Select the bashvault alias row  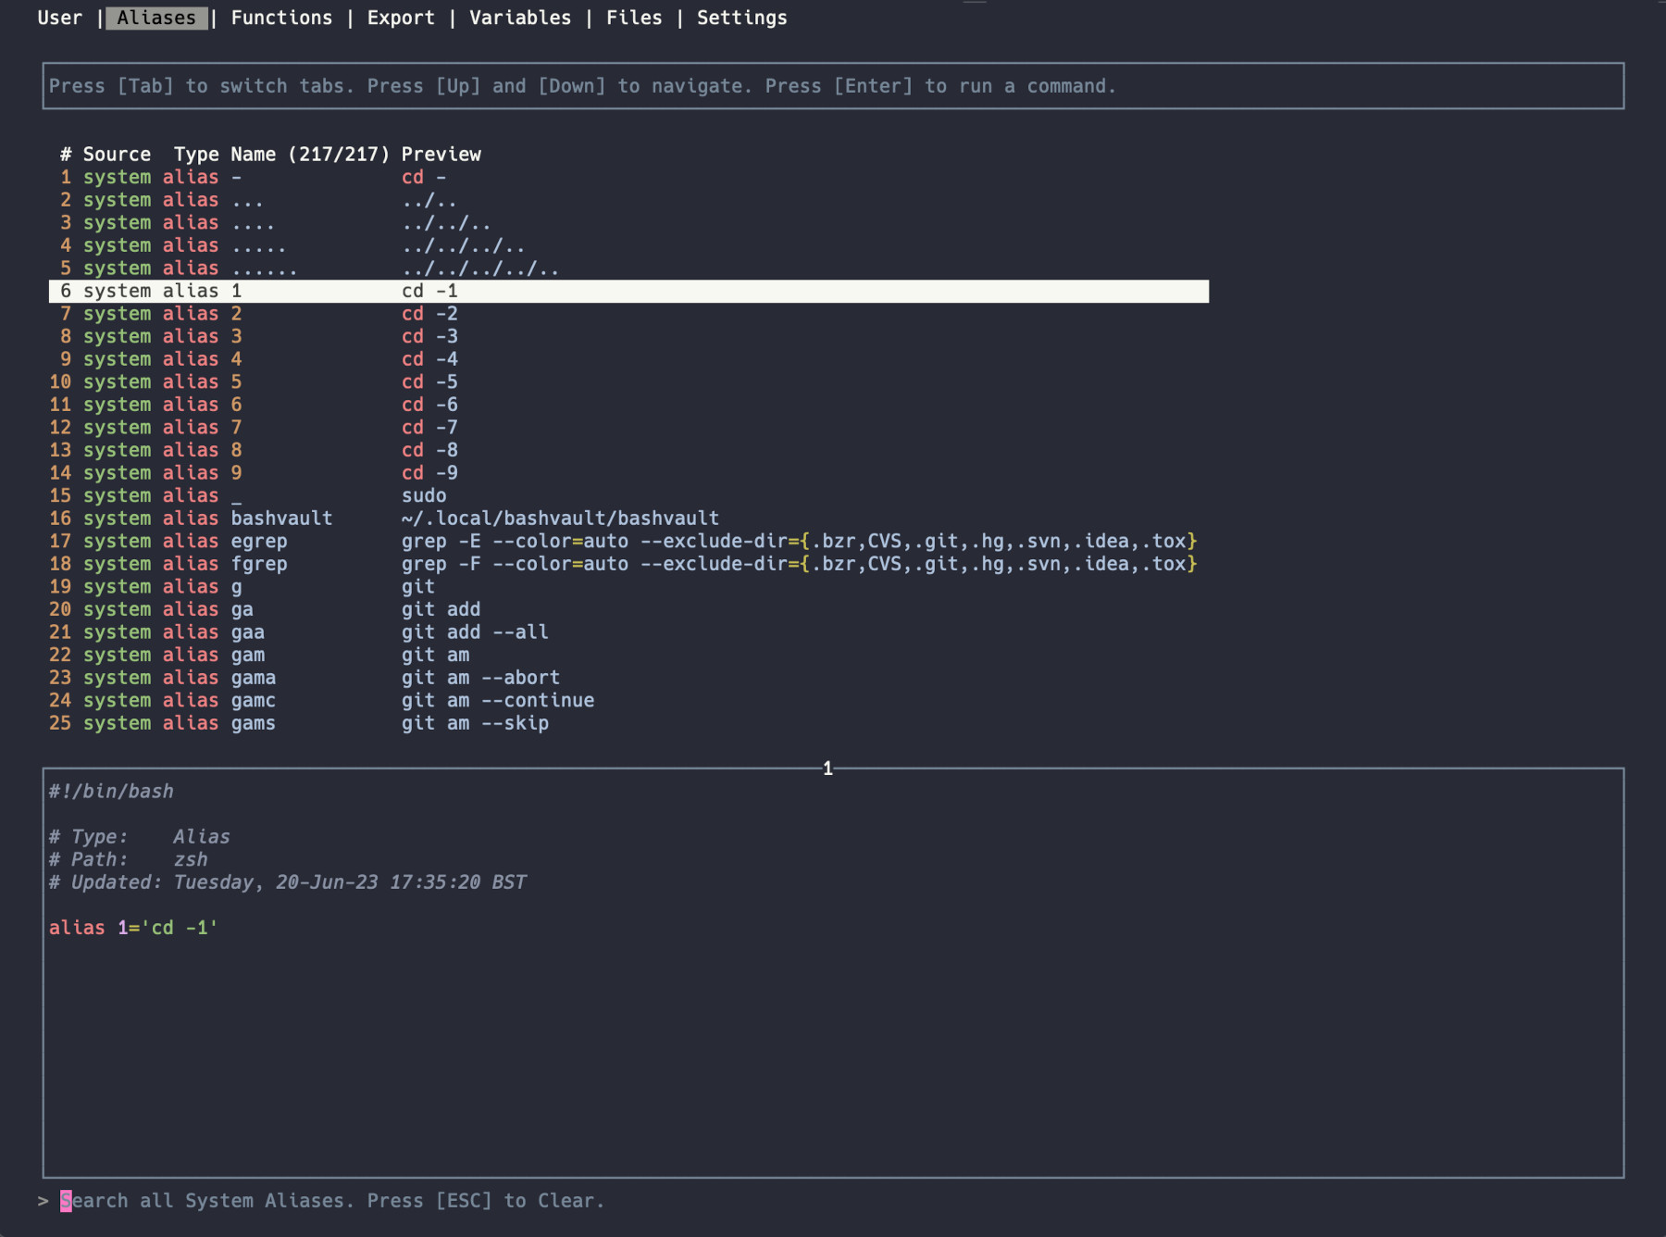(x=281, y=519)
